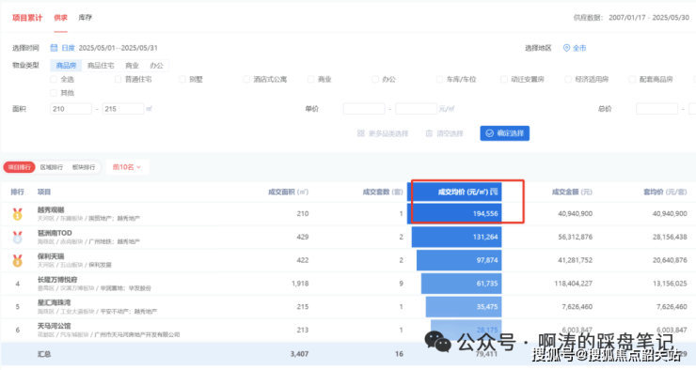Open the 库存 tab

[86, 18]
